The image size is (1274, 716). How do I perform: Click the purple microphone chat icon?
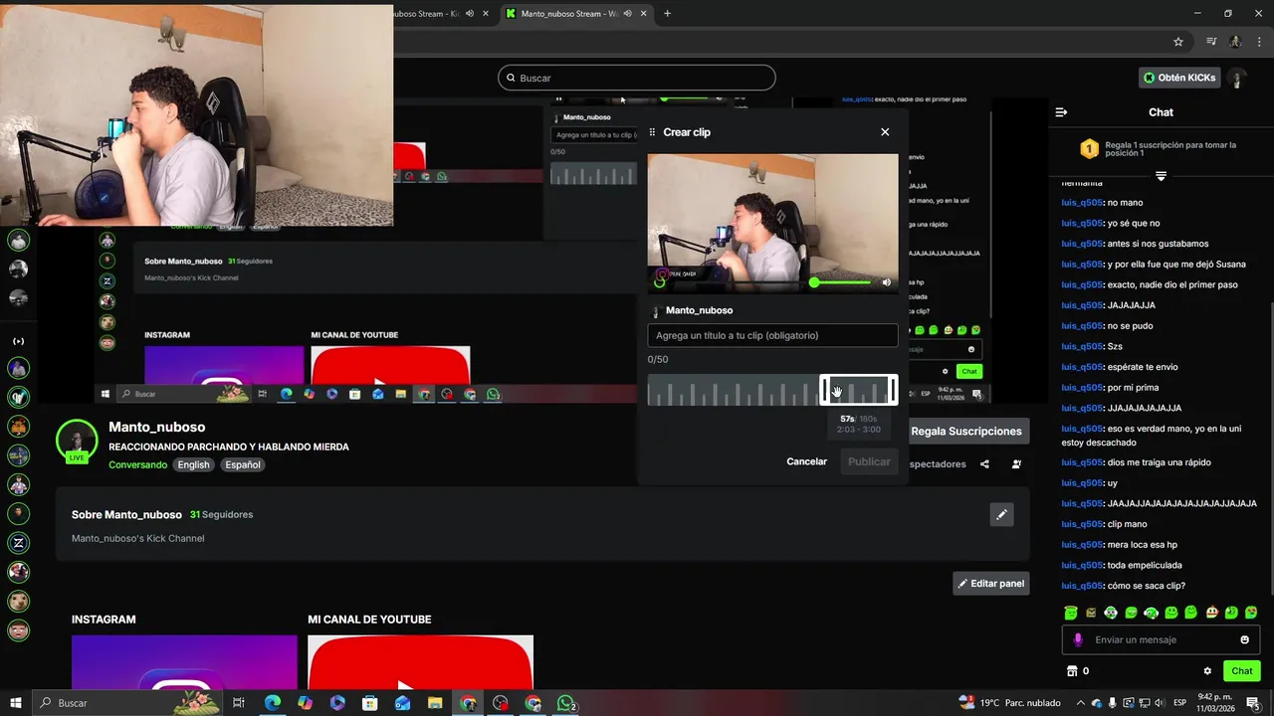(1078, 639)
